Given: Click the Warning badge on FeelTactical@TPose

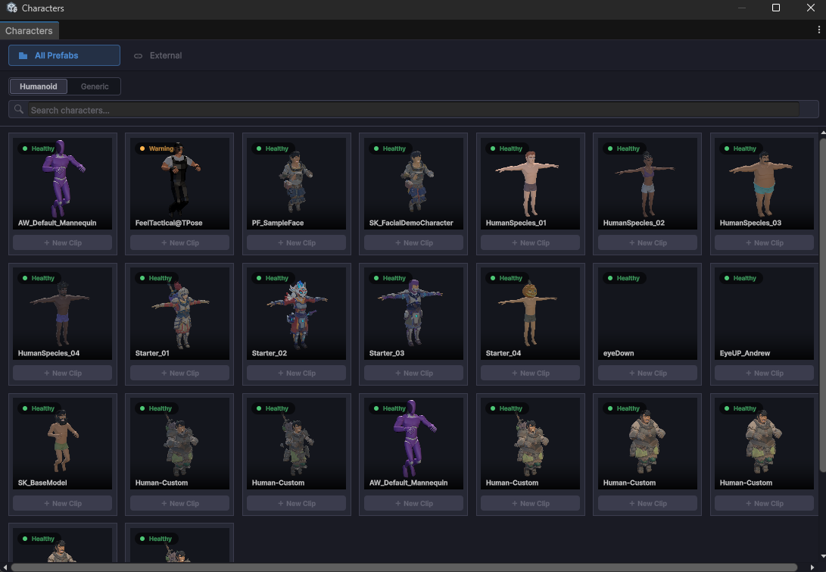Looking at the screenshot, I should (x=157, y=148).
